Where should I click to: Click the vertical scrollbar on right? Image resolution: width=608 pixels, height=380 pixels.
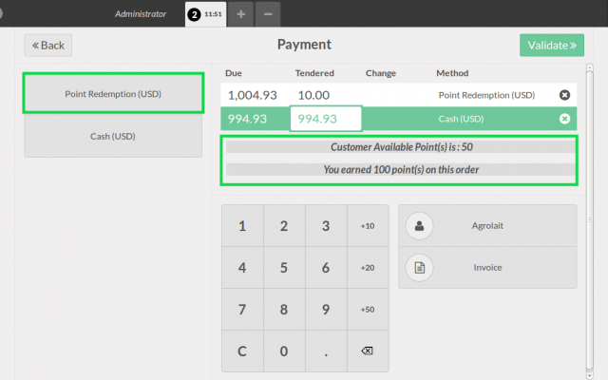(x=589, y=221)
